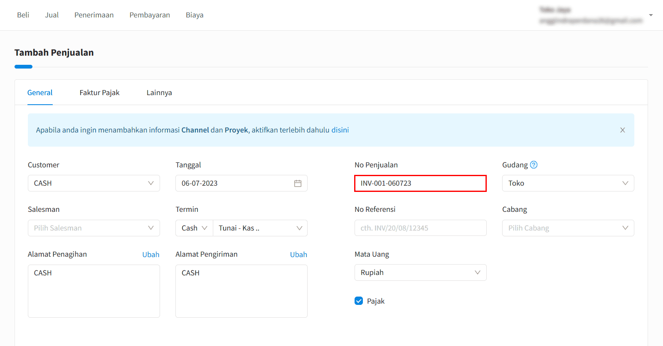663x346 pixels.
Task: Switch to the Faktur Pajak tab
Action: [99, 93]
